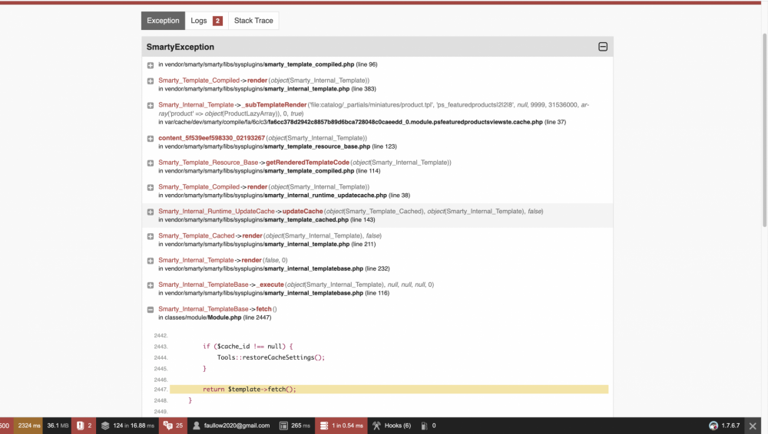Open the Hooks (6) panel

pyautogui.click(x=392, y=426)
